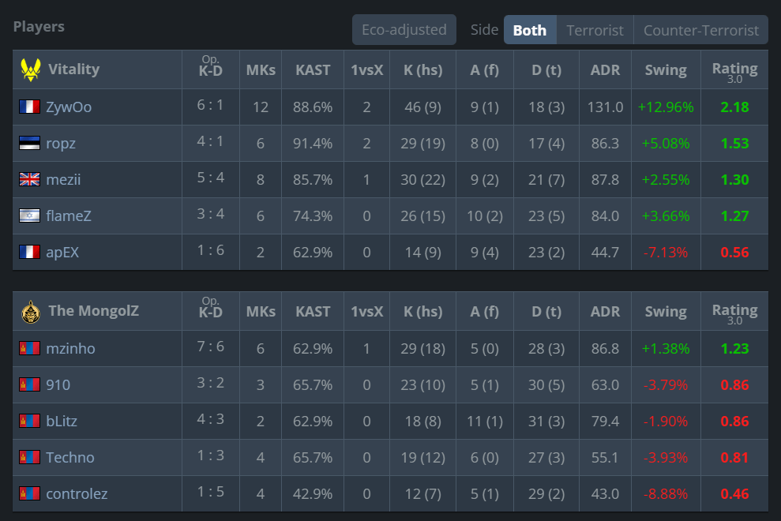Click the Israeli flag next to flameZ
The image size is (781, 521).
point(29,216)
